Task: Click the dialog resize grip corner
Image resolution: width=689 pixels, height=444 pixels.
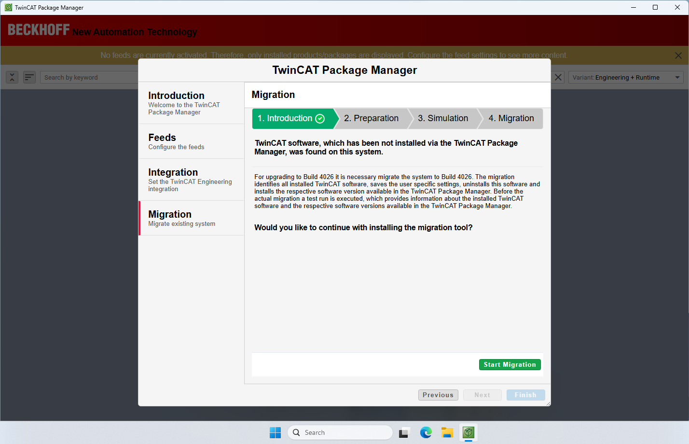Action: [x=548, y=403]
